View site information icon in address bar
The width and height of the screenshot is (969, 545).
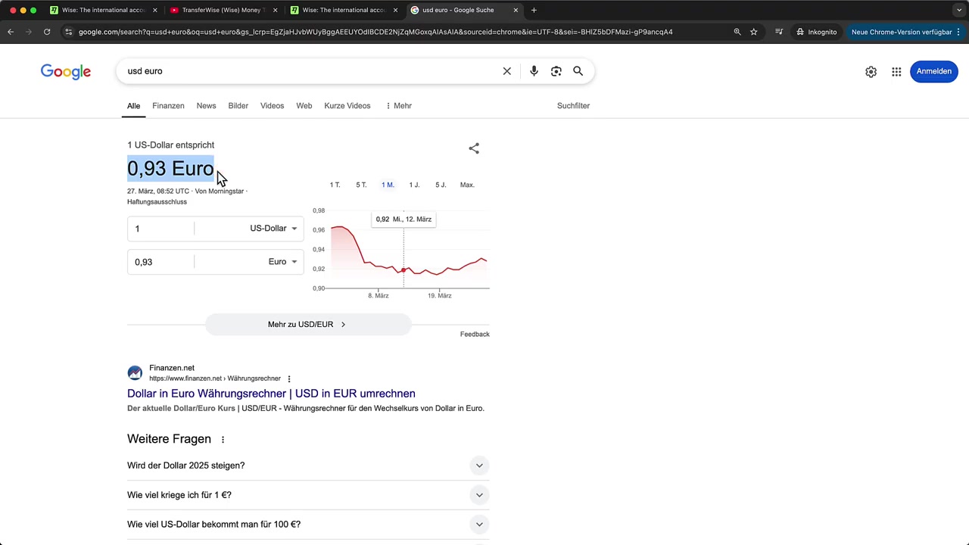tap(68, 32)
